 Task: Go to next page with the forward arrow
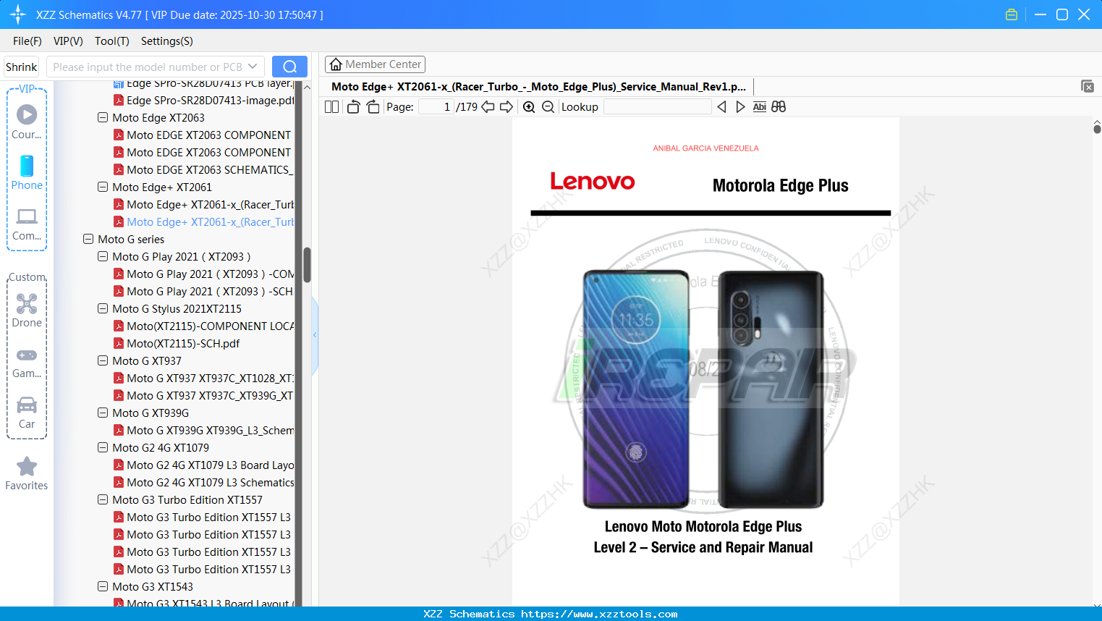click(506, 106)
